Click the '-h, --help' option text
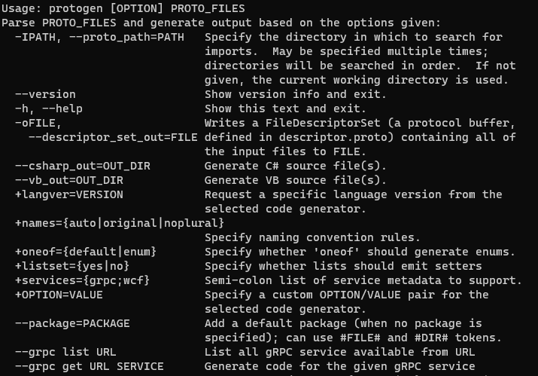Viewport: 538px width, 376px height. coord(49,109)
